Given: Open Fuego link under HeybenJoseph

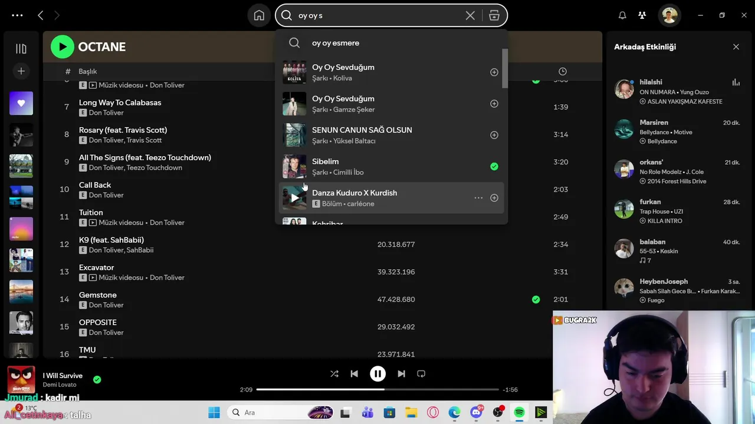Looking at the screenshot, I should point(656,300).
